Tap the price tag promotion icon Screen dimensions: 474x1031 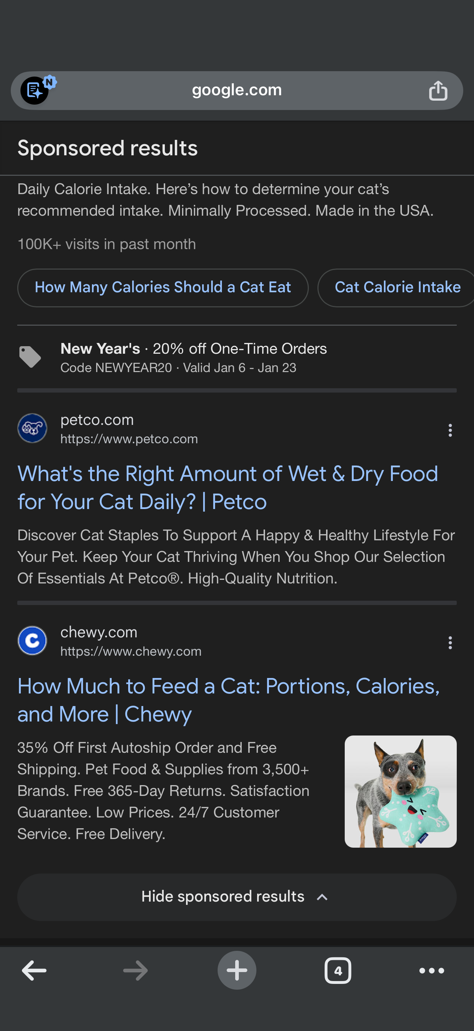30,357
